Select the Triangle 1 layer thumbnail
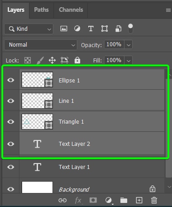Image resolution: width=172 pixels, height=207 pixels. (x=37, y=121)
